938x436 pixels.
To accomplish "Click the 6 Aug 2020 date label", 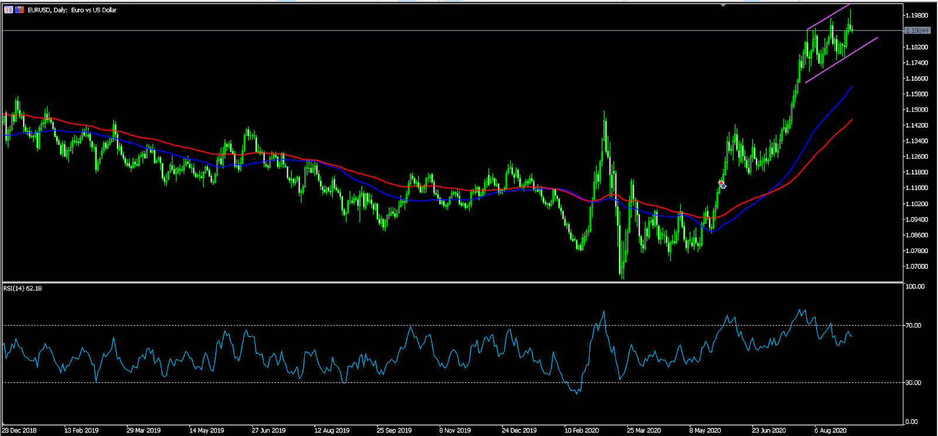I will point(830,430).
